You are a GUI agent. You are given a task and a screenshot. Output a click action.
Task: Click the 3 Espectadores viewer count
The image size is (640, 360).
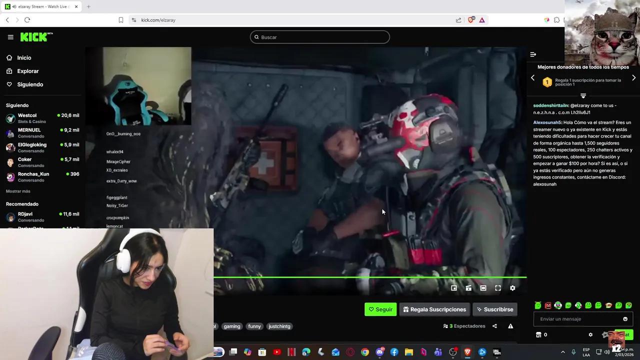(x=464, y=326)
